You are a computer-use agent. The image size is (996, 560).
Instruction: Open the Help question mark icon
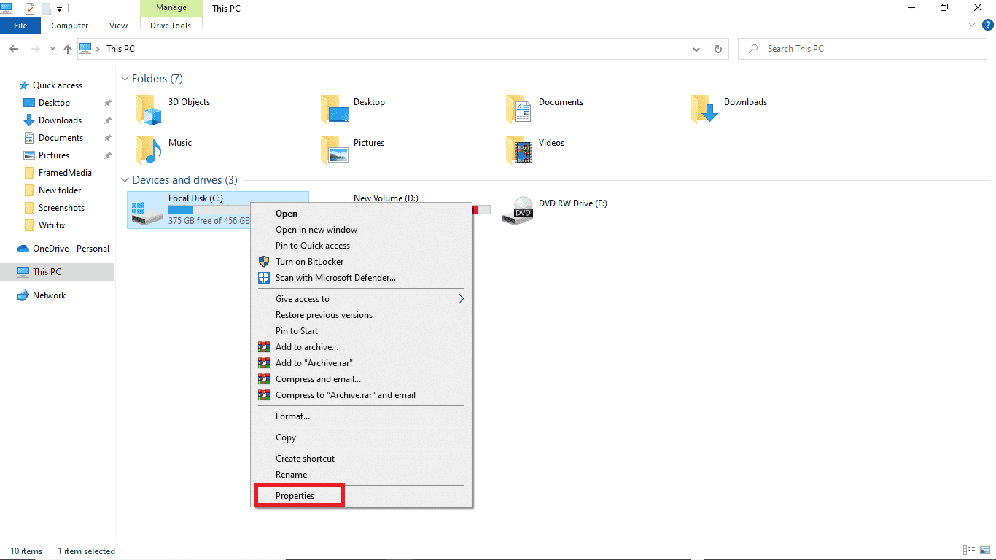(x=987, y=25)
